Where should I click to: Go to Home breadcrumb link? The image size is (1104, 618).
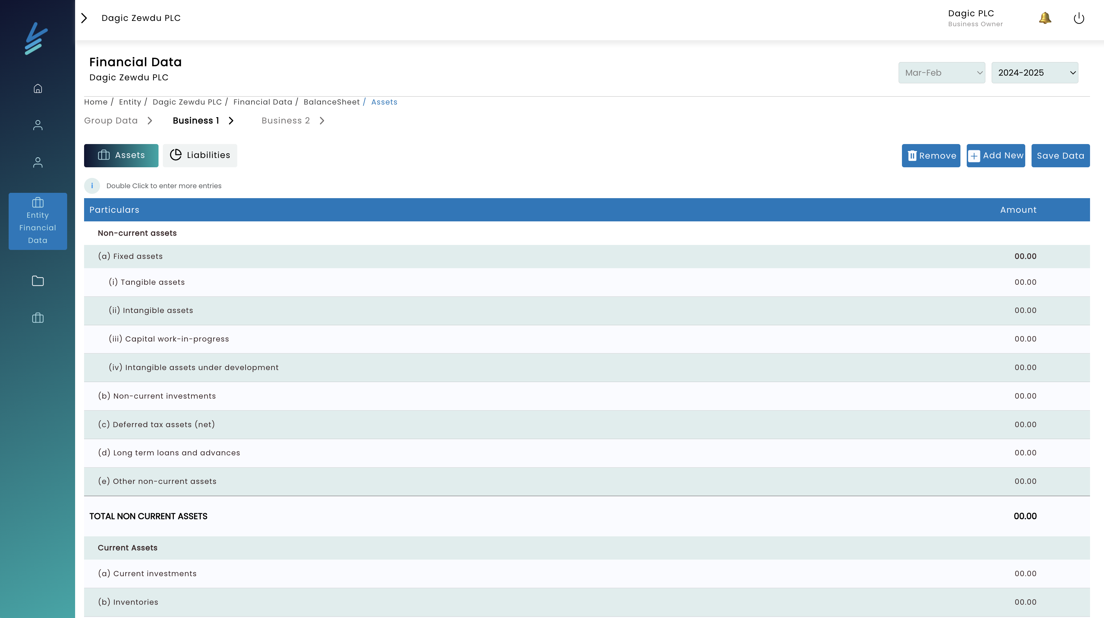(96, 102)
